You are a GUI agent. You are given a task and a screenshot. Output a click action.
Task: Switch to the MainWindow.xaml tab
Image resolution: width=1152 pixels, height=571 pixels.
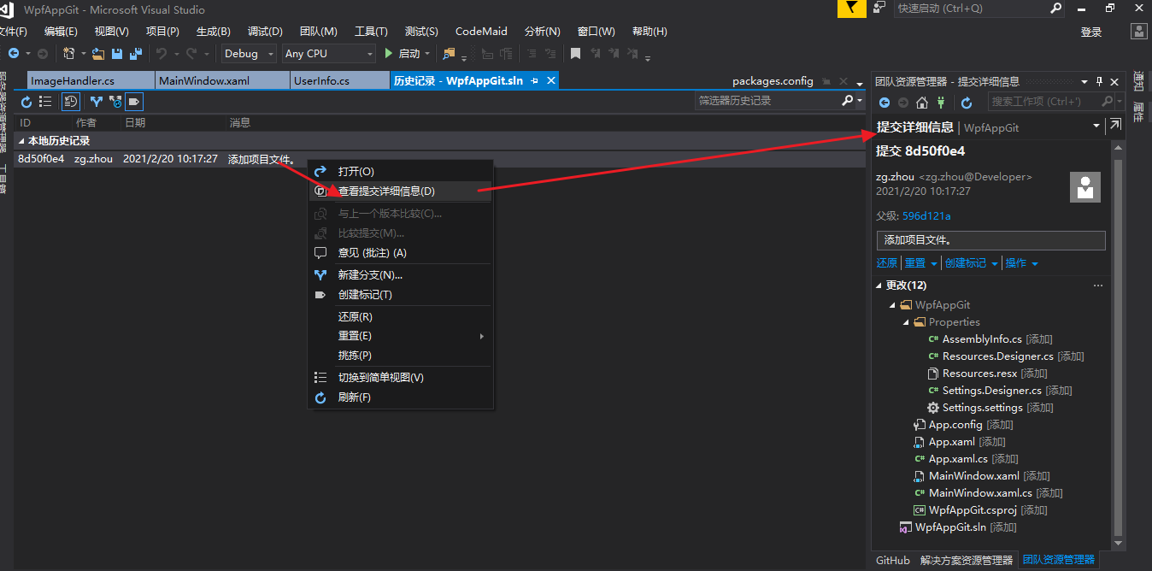pos(221,80)
